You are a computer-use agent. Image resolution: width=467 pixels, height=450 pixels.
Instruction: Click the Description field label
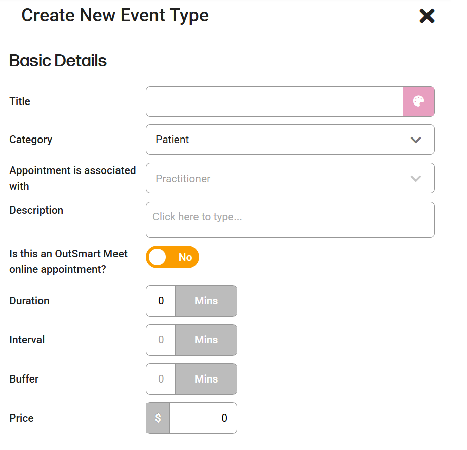point(36,210)
